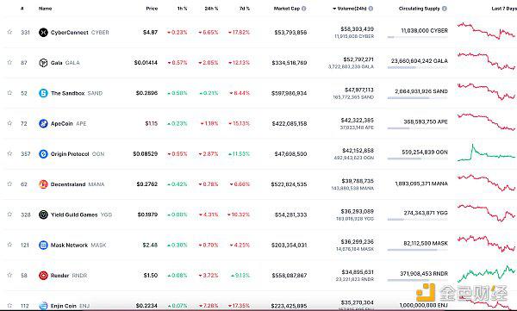This screenshot has width=517, height=311.
Task: Click the Decentraland logo icon
Action: tap(43, 184)
